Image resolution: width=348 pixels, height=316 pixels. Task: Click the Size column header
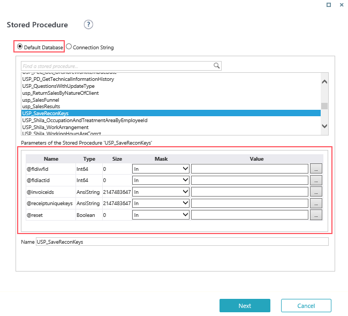(x=117, y=159)
